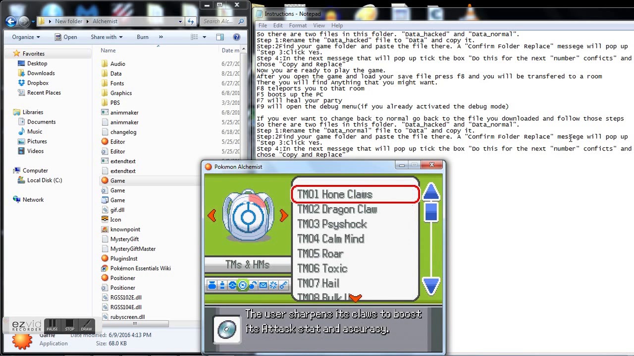Click the Explorer help question mark icon
Viewport: 634px width, 356px height.
237,37
